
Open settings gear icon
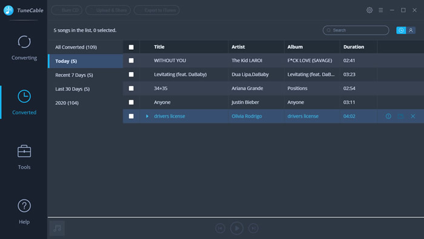(369, 10)
